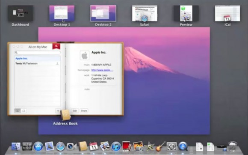Click the red groups bookmark ribbon
The height and width of the screenshot is (155, 248).
click(x=56, y=46)
